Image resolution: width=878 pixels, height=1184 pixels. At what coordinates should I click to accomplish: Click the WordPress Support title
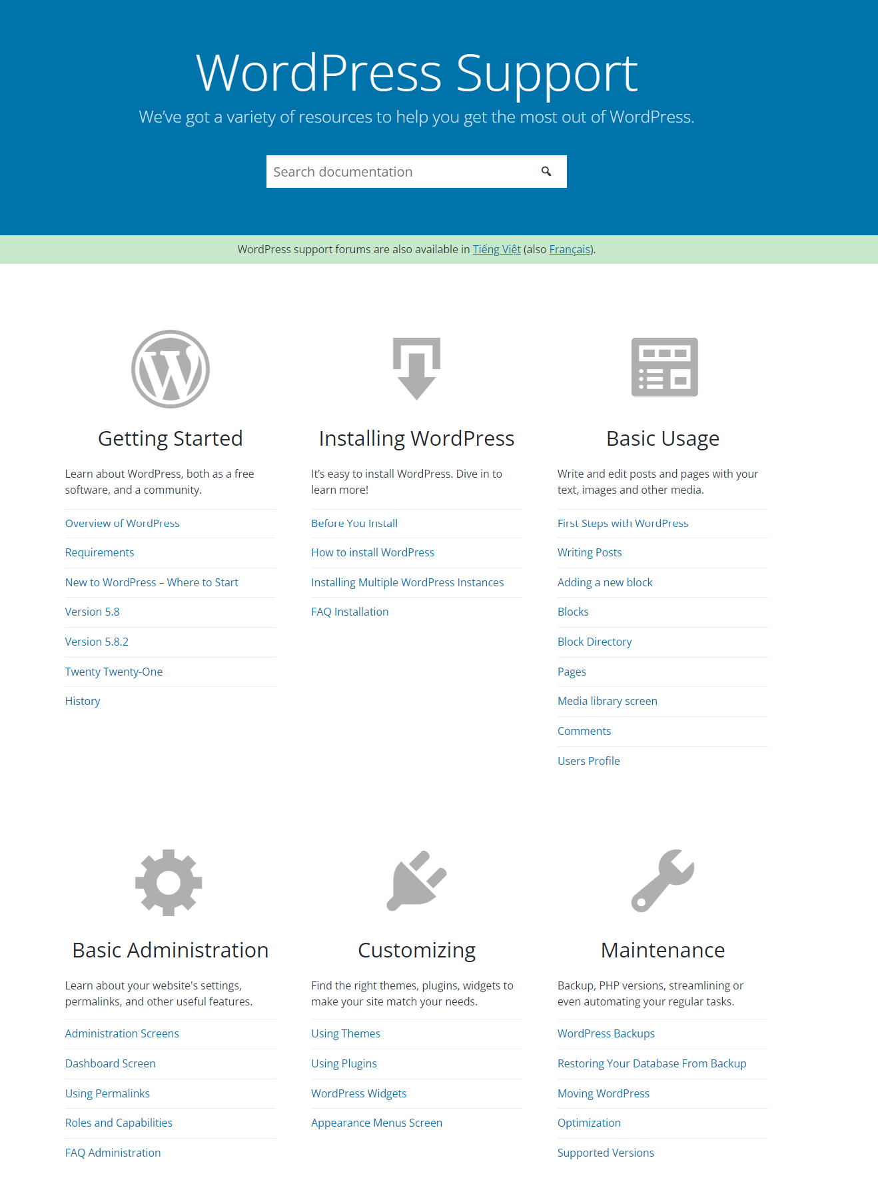[x=416, y=73]
